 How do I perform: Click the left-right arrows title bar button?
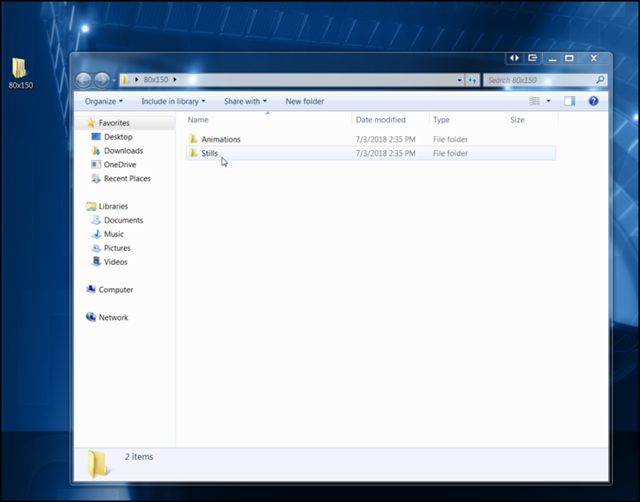514,58
